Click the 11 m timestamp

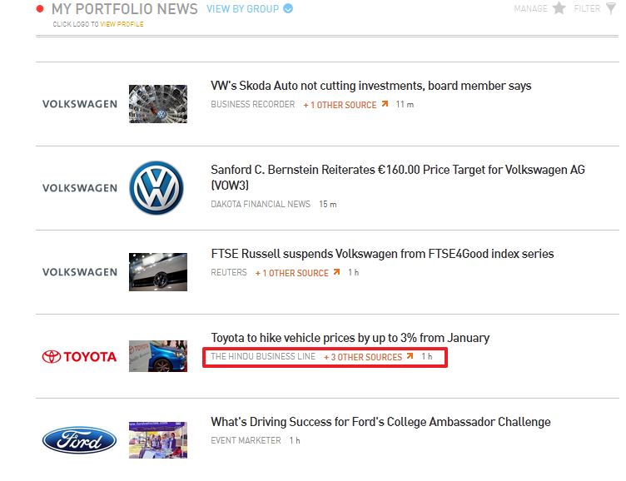coord(405,104)
